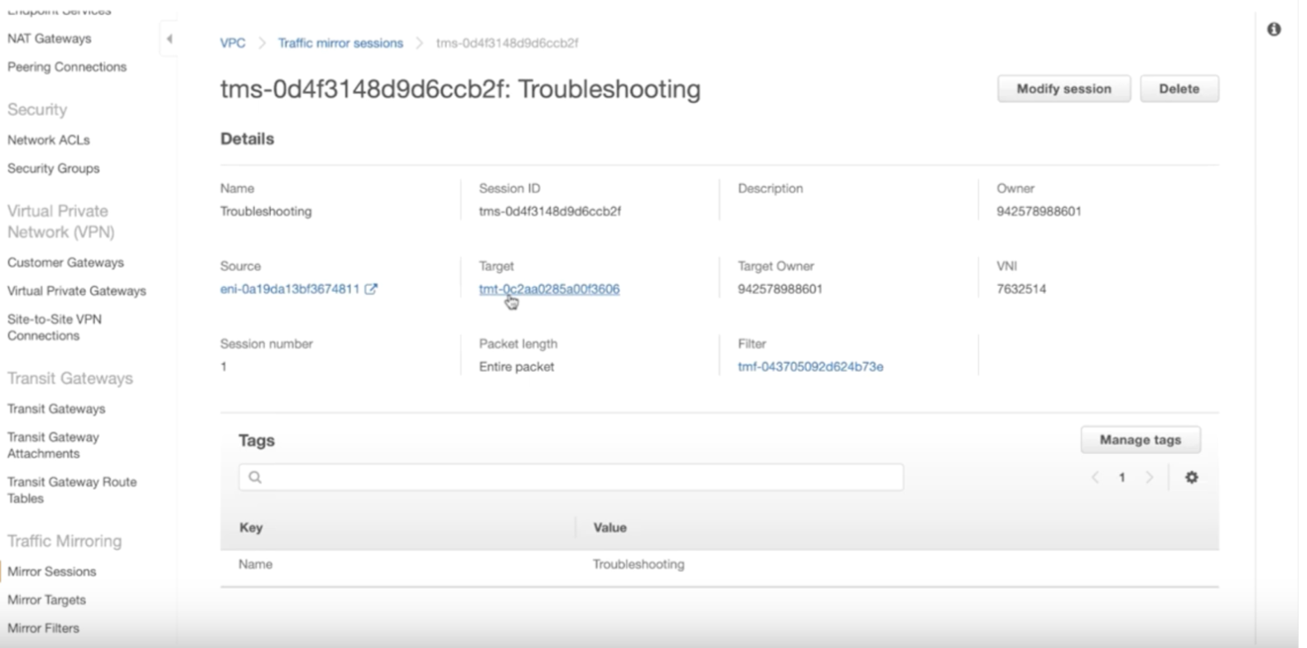The height and width of the screenshot is (648, 1307).
Task: Go to previous tags page arrow
Action: coord(1095,477)
